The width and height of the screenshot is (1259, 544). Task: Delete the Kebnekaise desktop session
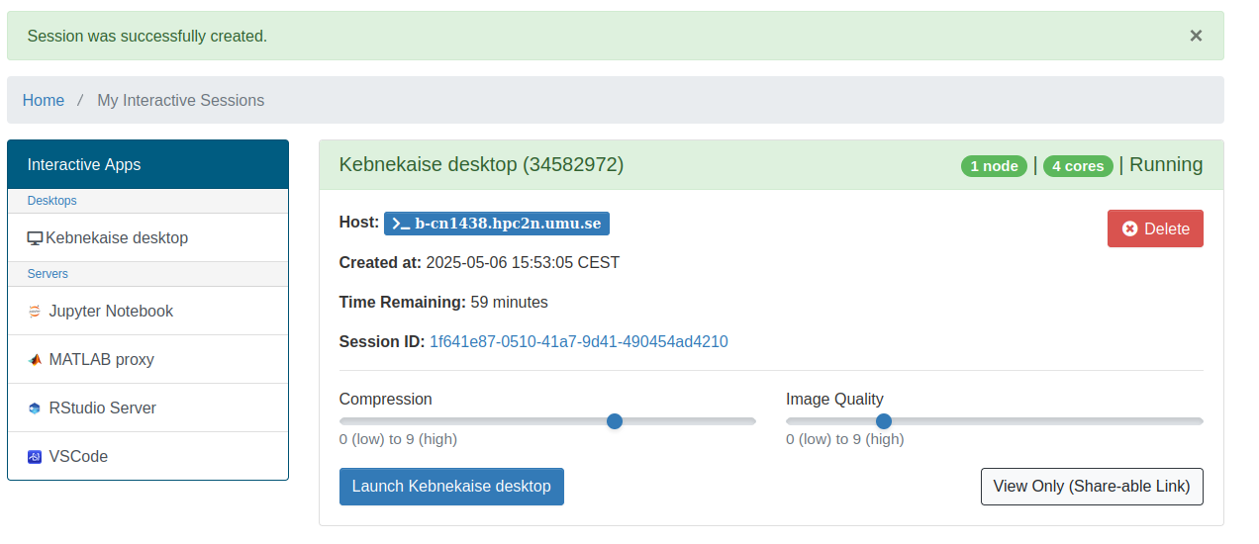point(1155,228)
